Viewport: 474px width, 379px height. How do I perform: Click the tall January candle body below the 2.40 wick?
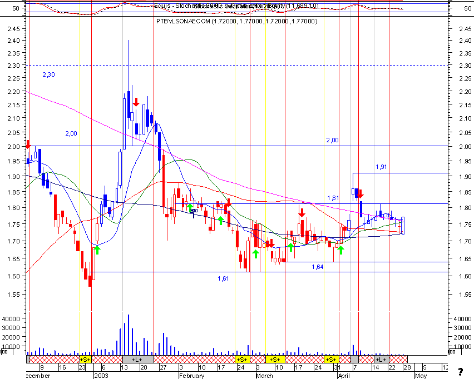tap(129, 104)
